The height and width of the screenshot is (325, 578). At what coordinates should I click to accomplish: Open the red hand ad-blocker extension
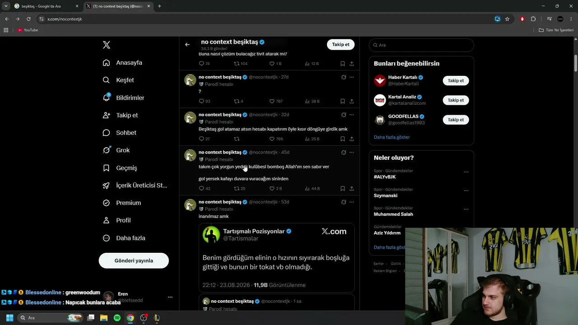[x=522, y=19]
